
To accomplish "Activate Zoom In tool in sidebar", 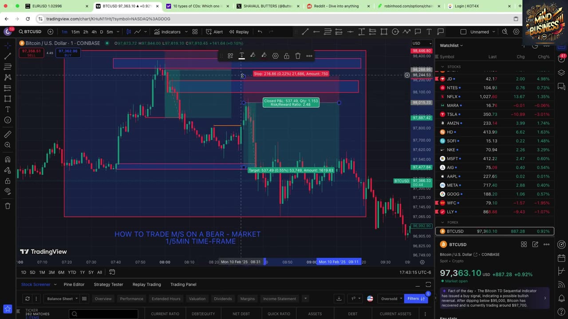I will 8,145.
